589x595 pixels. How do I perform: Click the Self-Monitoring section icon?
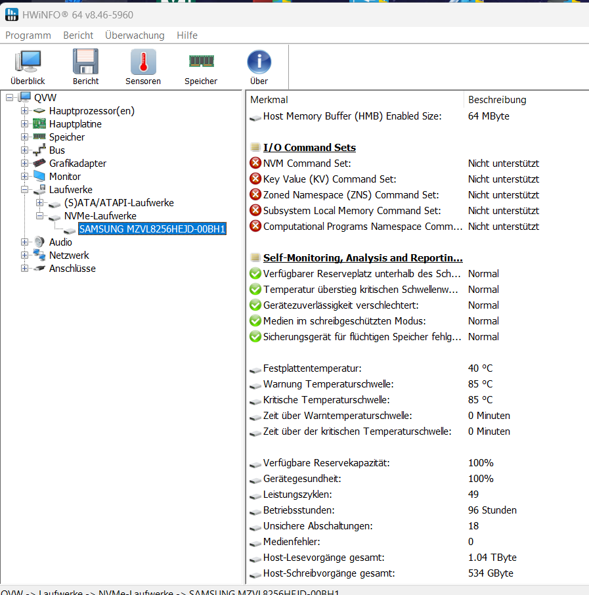255,257
